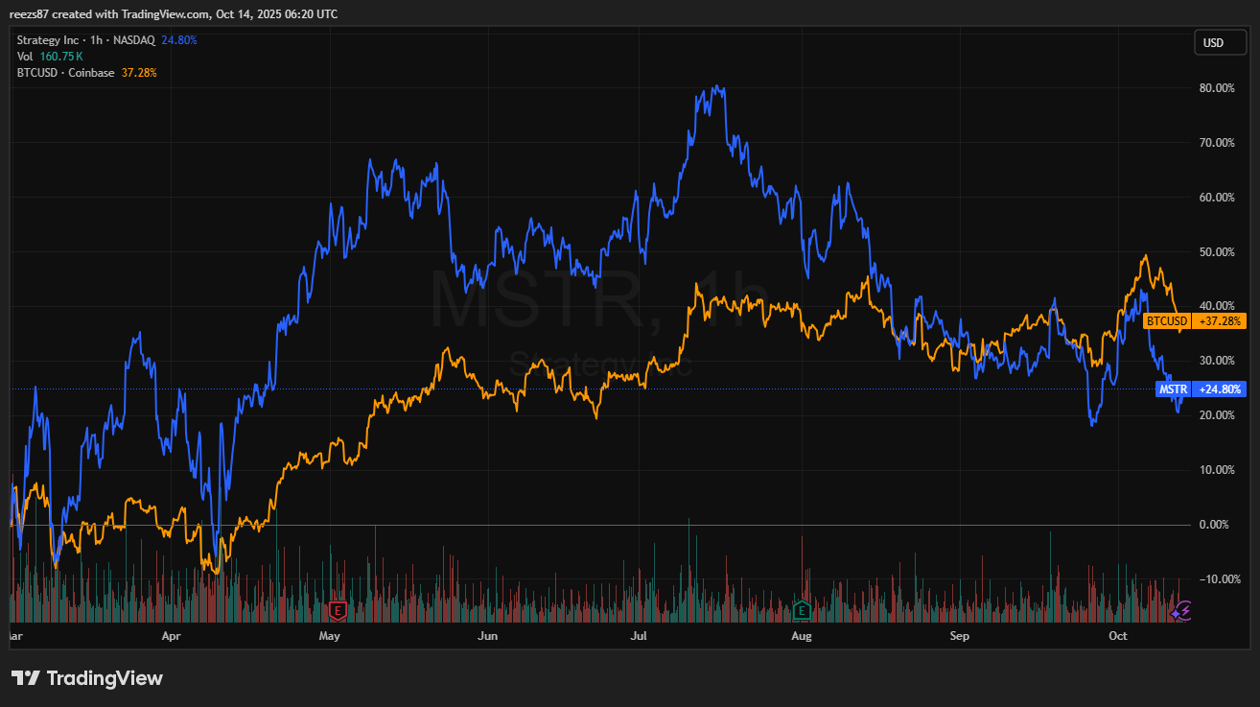The image size is (1260, 707).
Task: Click the purple lightning event icon
Action: coord(1183,609)
